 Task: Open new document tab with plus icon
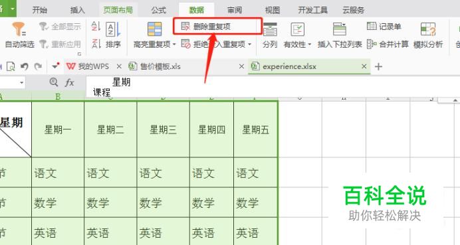tap(378, 67)
